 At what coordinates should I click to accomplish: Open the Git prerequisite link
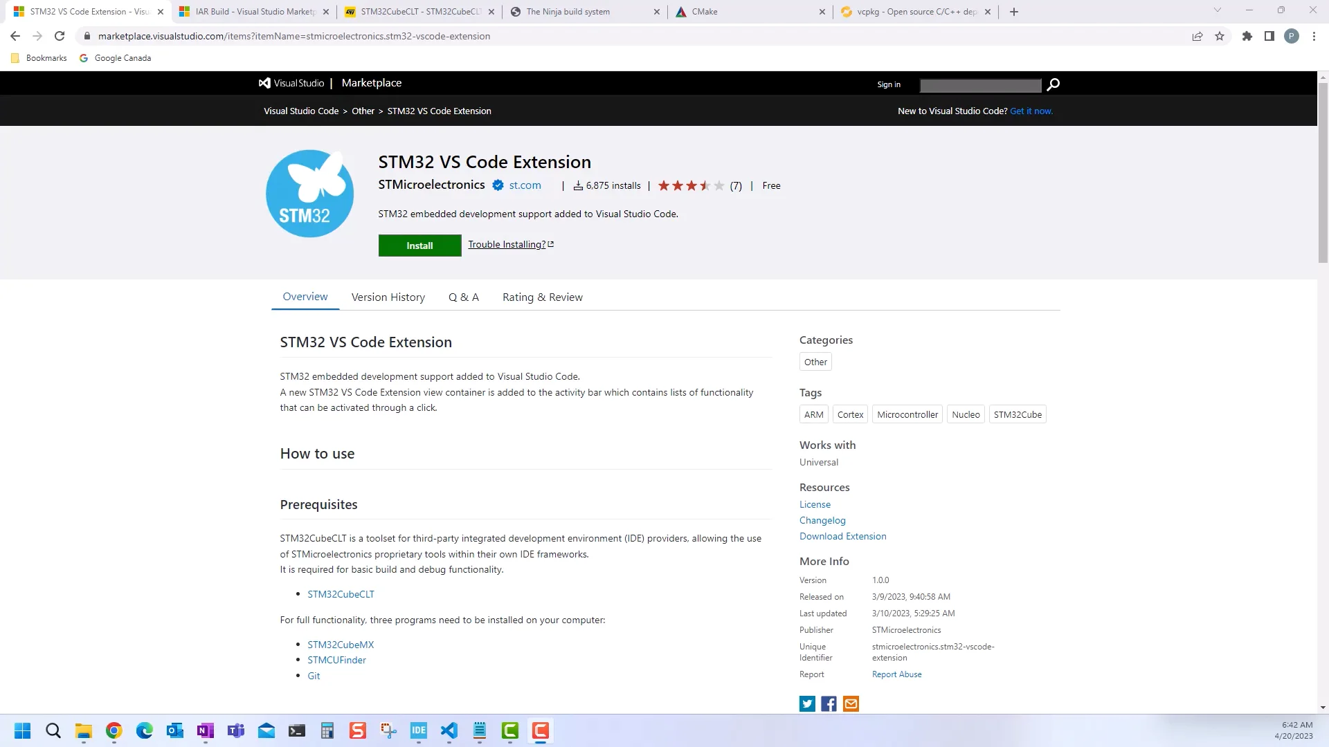314,676
